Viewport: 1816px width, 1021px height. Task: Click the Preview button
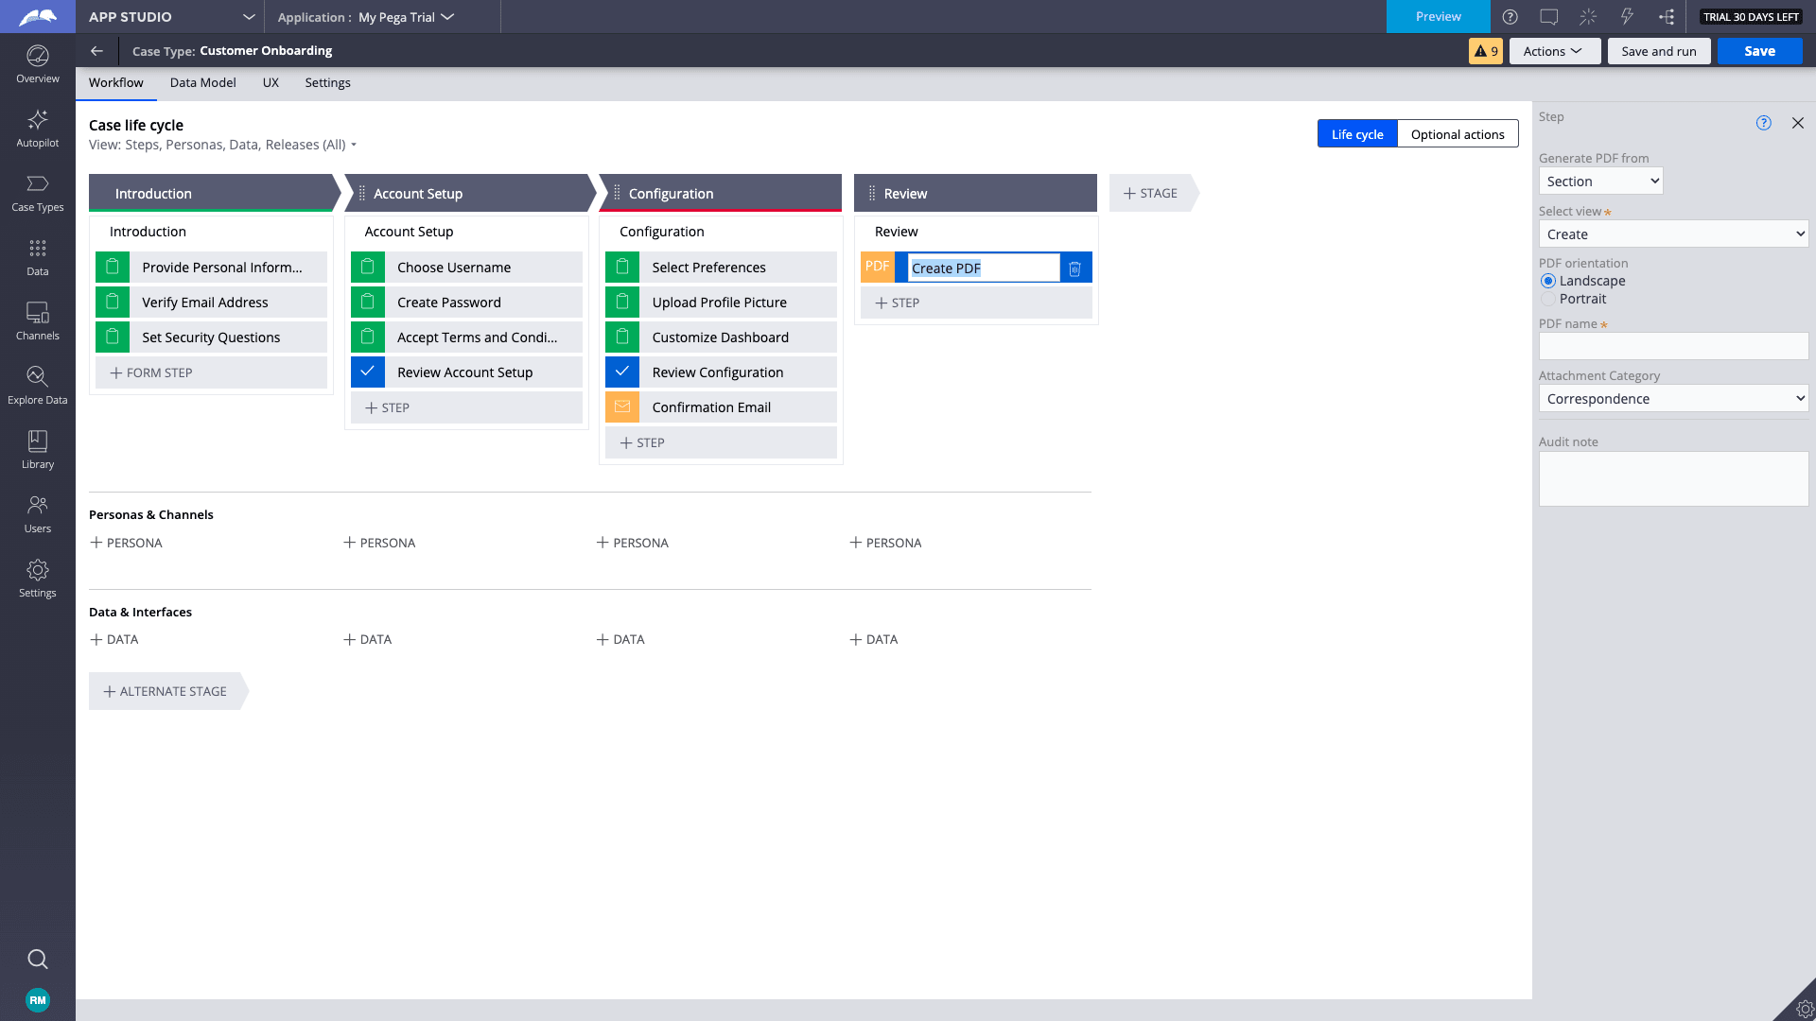pos(1438,17)
